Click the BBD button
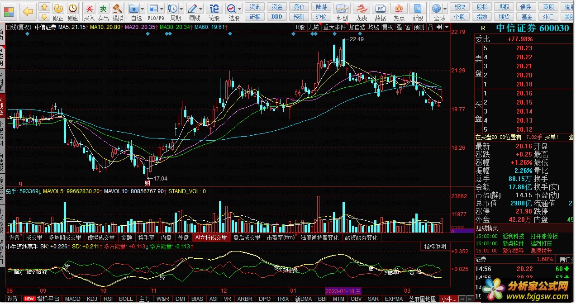Image resolution: width=576 pixels, height=304 pixels. tap(277, 17)
